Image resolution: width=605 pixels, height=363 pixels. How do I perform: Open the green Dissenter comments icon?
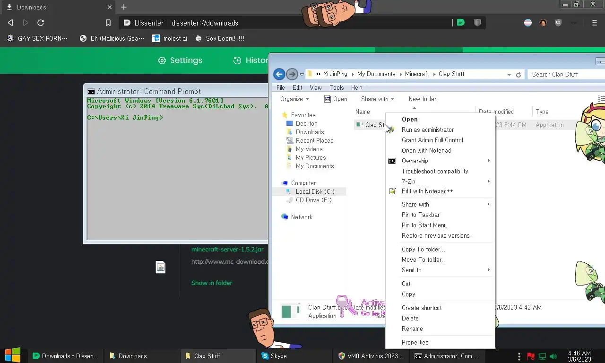point(460,23)
